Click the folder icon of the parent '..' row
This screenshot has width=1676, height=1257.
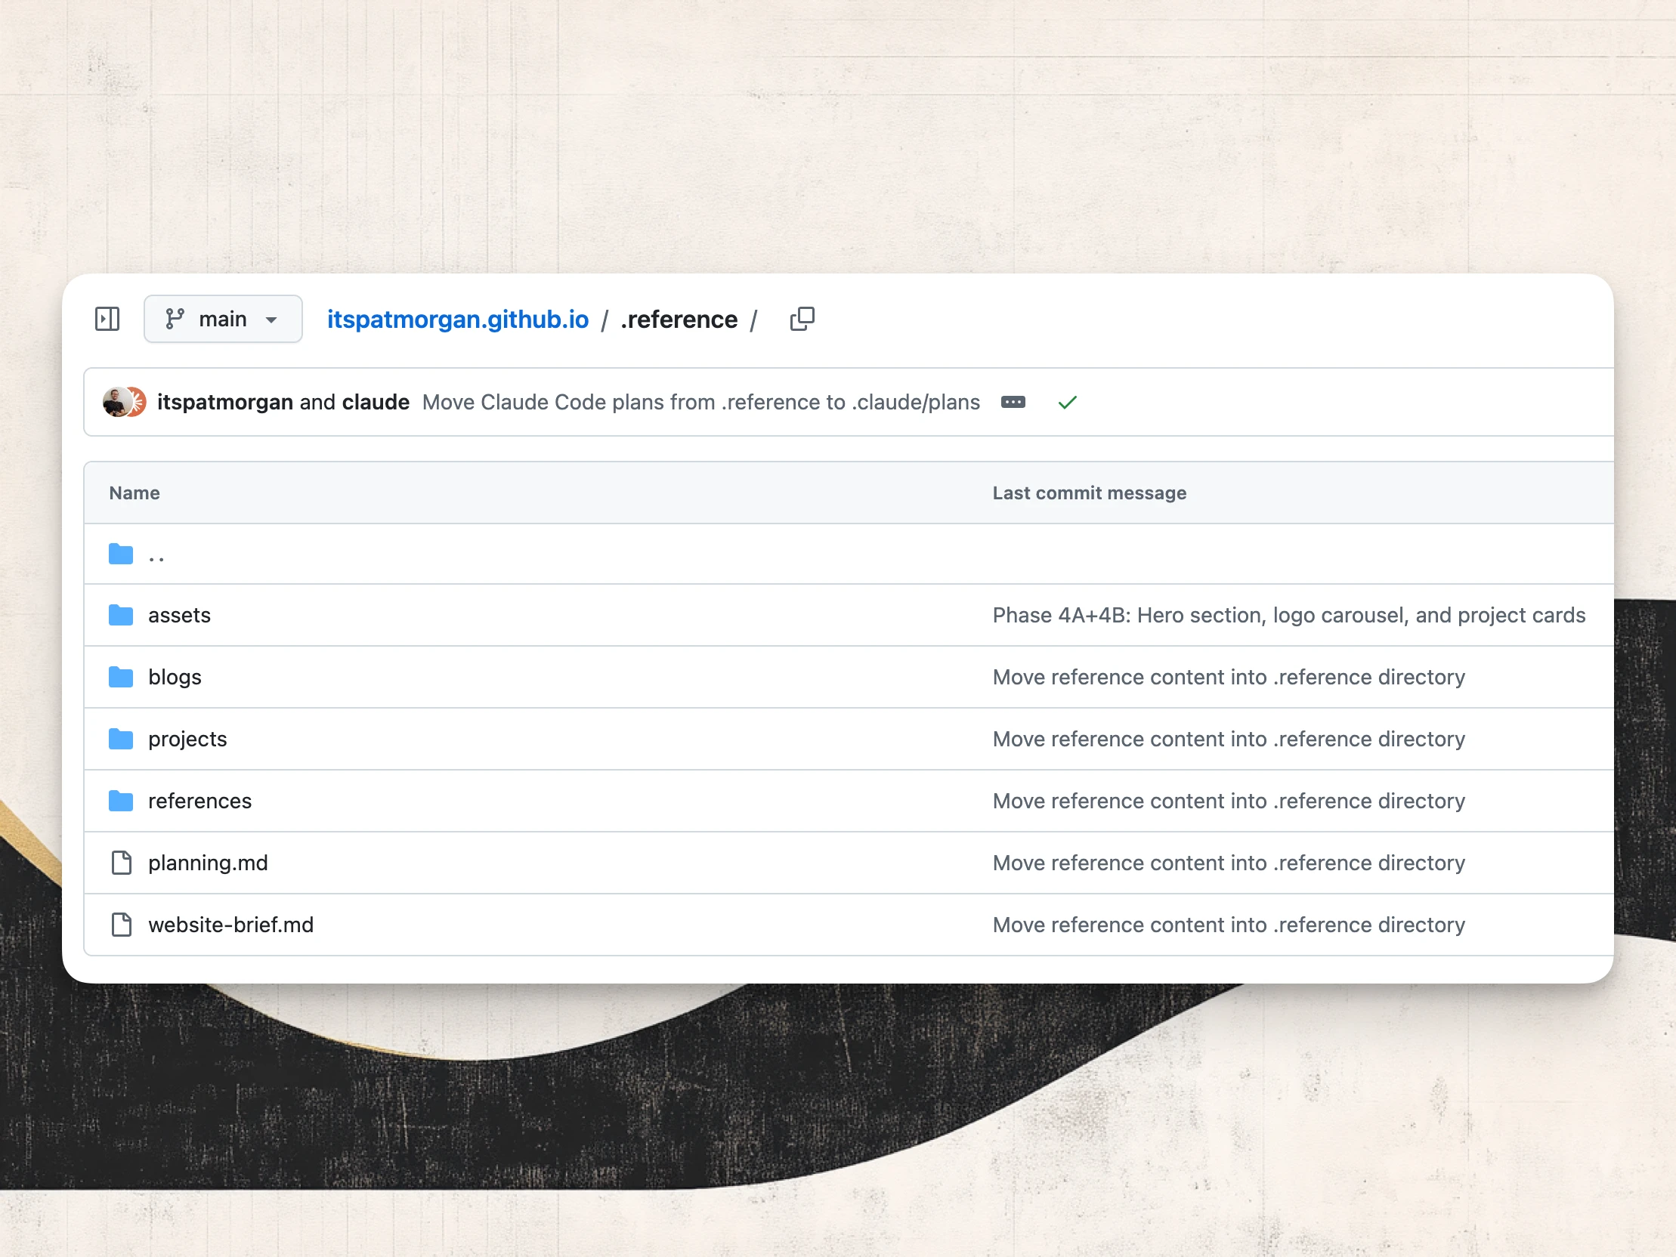pos(120,554)
